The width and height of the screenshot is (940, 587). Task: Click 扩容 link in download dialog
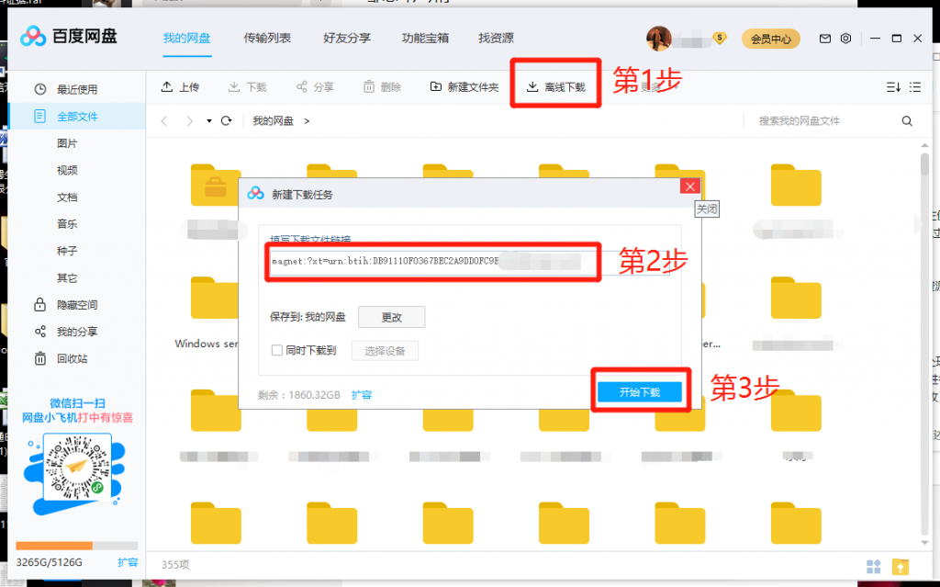[362, 395]
